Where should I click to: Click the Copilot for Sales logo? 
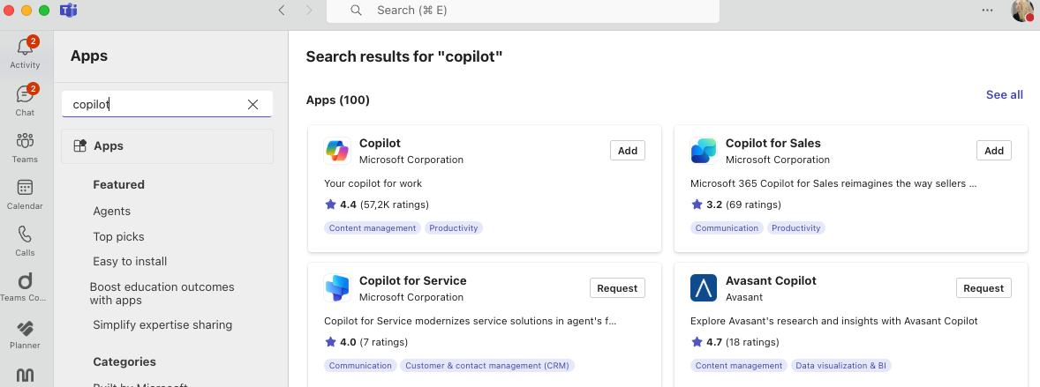703,151
